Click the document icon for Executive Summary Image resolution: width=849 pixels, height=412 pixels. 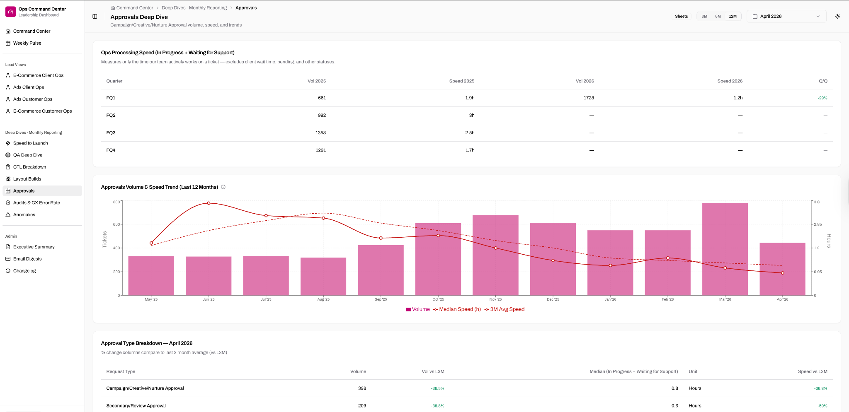pyautogui.click(x=8, y=247)
